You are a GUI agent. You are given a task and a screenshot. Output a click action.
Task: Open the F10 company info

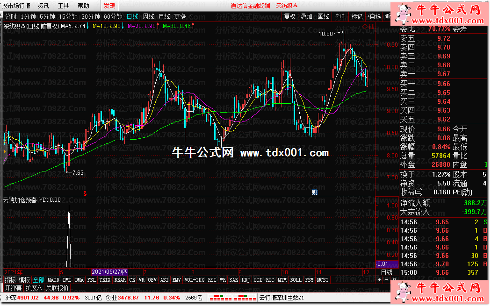(x=340, y=16)
